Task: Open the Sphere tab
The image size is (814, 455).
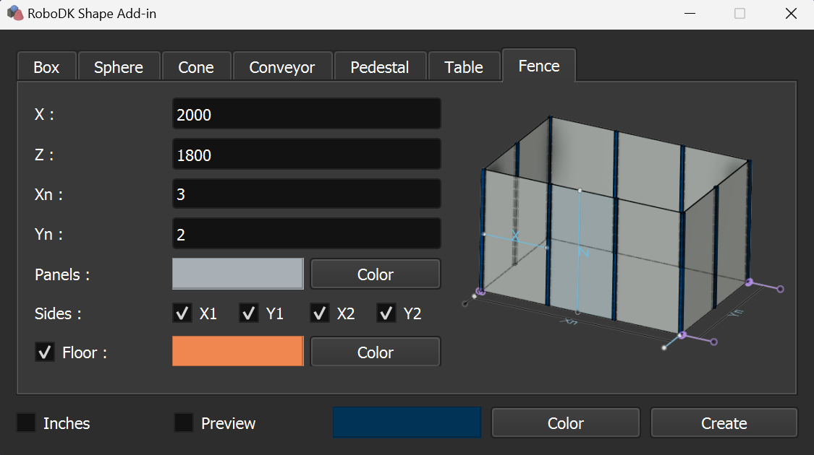Action: click(119, 67)
